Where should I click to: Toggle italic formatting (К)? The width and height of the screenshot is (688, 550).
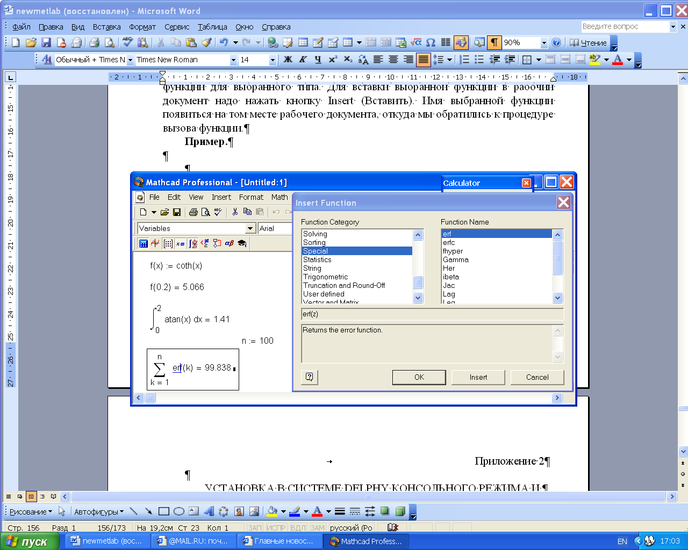[x=303, y=60]
